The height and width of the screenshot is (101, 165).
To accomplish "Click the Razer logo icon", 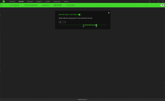I will (4, 2).
